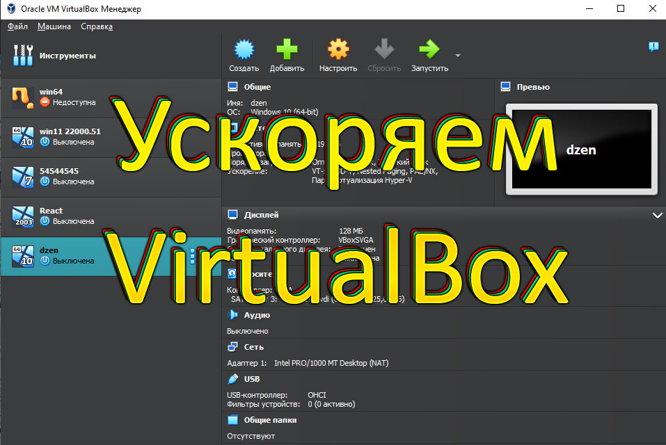Click the Сеть network icon
The width and height of the screenshot is (666, 445).
[x=232, y=347]
